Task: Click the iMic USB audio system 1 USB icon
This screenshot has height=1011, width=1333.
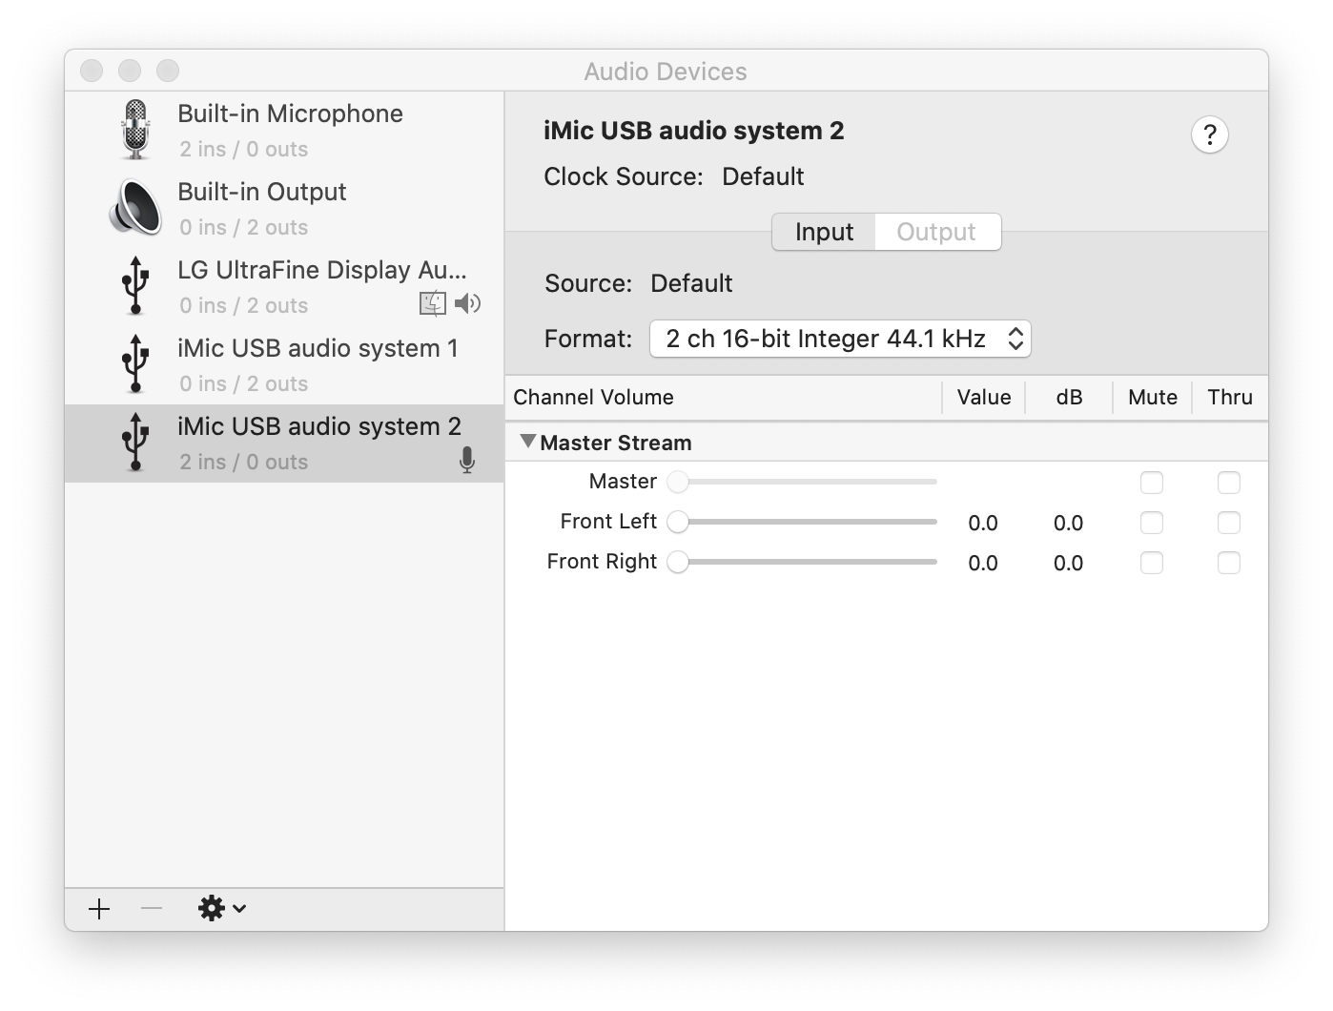Action: 135,363
